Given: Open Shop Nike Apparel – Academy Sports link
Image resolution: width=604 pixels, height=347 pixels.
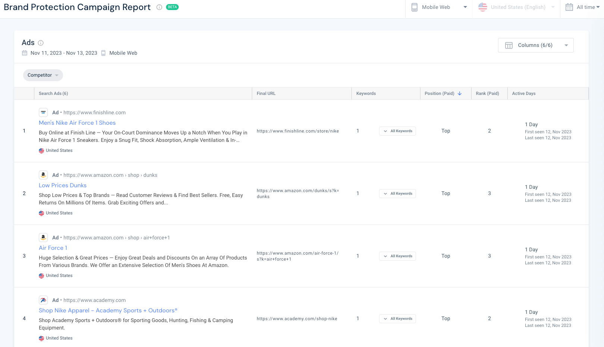Looking at the screenshot, I should coord(108,311).
